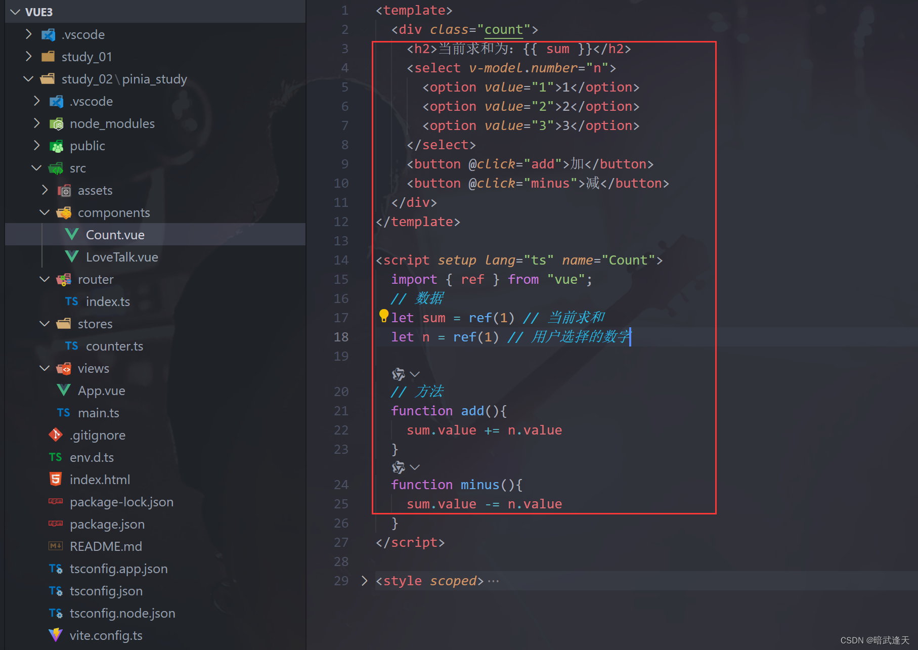Click the assets folder icon

pos(64,190)
